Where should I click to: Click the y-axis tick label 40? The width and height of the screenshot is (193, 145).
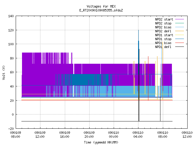(x=12, y=86)
